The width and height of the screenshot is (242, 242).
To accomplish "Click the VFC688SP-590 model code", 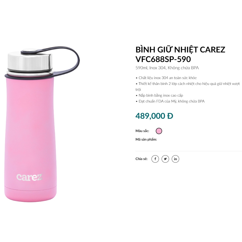I will 163,59.
